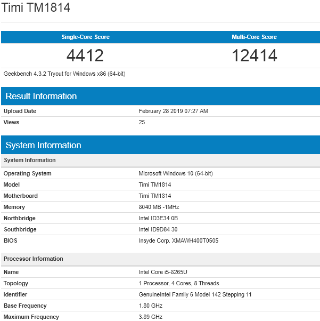
Task: Click the Model value Timi TM1814
Action: [154, 184]
